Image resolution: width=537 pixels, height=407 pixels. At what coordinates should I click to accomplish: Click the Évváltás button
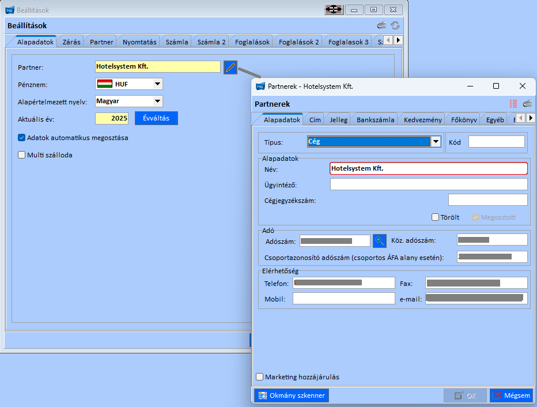(156, 118)
